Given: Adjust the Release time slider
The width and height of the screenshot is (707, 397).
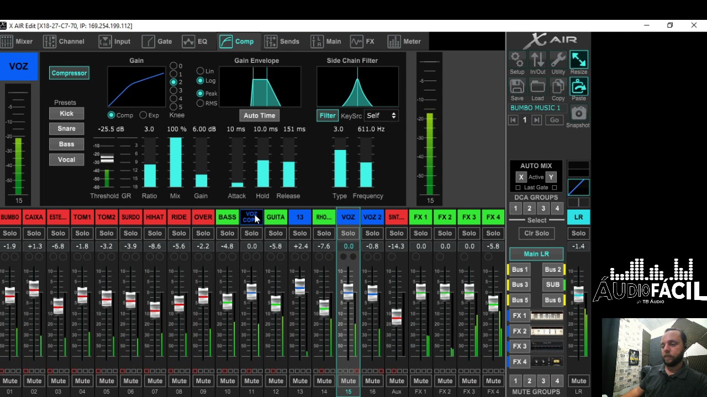Looking at the screenshot, I should point(288,163).
